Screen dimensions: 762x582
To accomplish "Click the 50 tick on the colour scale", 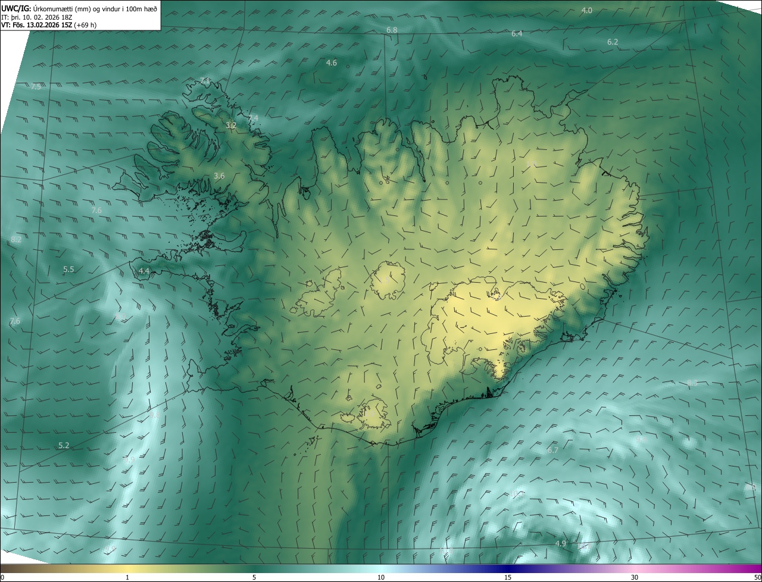I will click(x=757, y=577).
